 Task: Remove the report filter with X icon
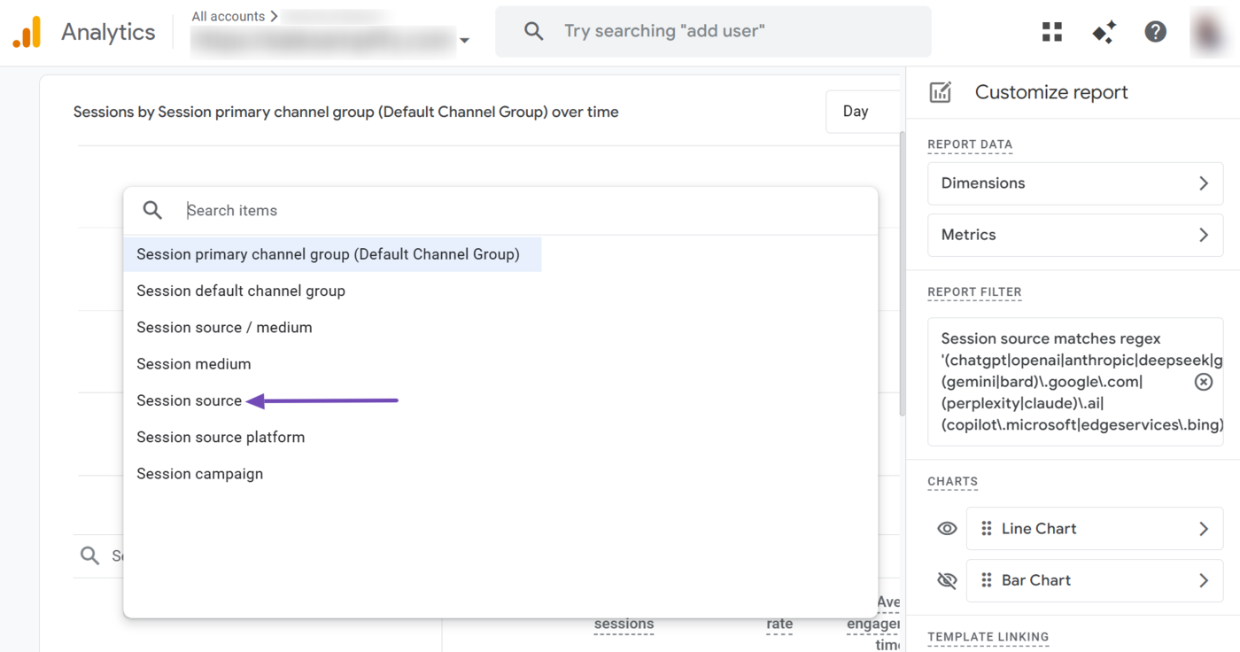click(1203, 382)
